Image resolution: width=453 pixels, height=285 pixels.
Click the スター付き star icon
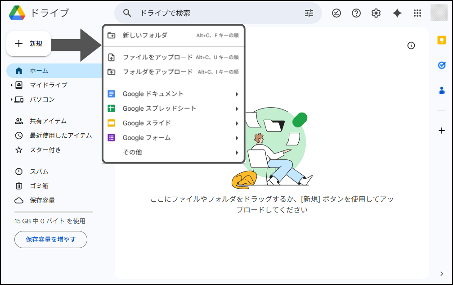coord(19,150)
